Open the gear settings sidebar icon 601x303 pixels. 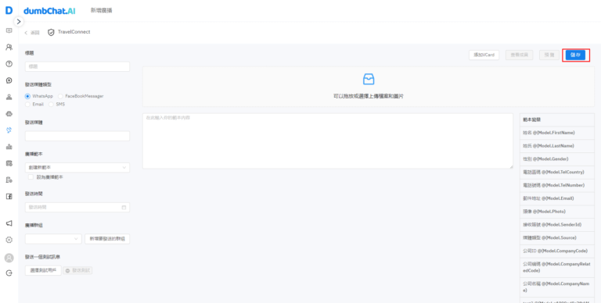tap(9, 240)
